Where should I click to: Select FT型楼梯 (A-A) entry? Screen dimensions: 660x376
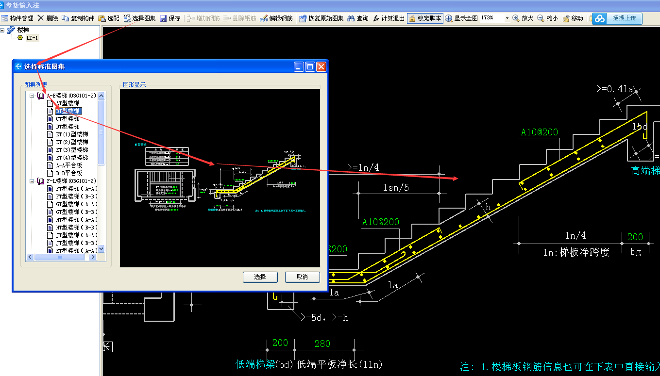tap(76, 189)
